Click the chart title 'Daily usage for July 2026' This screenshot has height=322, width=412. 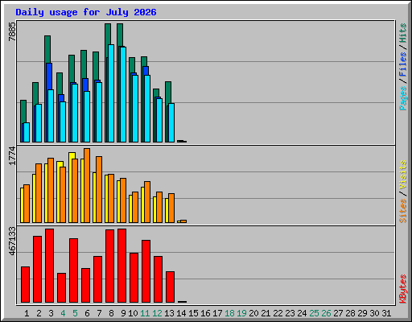click(x=86, y=12)
